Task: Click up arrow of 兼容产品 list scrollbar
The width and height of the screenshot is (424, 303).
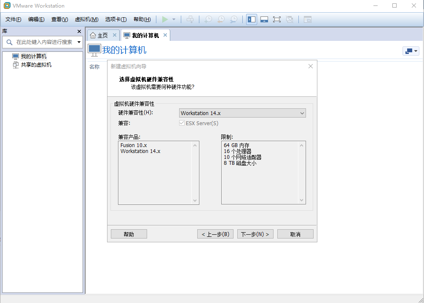Action: tap(195, 145)
